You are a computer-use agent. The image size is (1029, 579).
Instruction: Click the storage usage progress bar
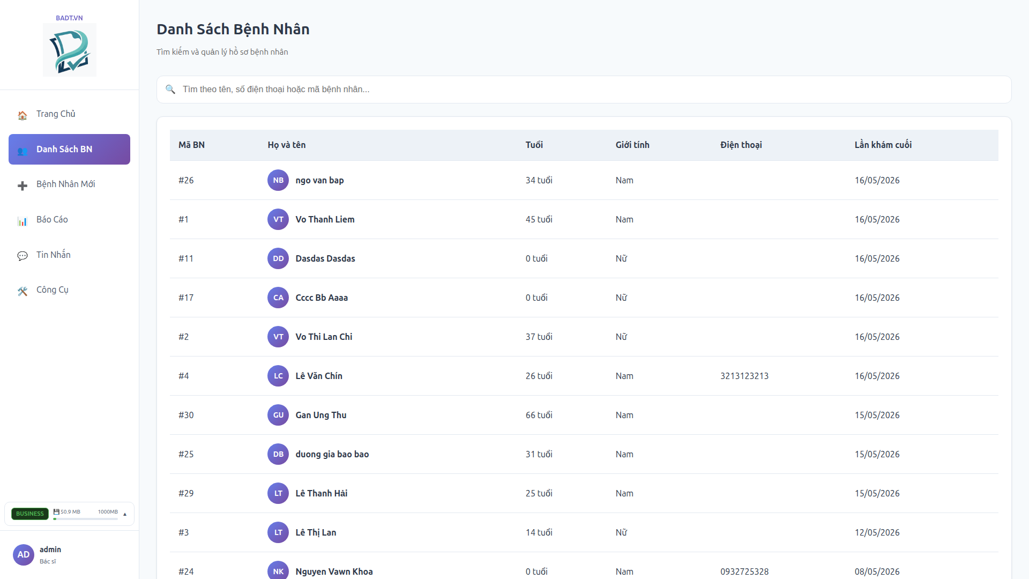click(x=85, y=518)
